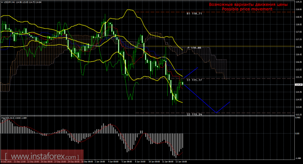Click the separator bar above MACD subwindow

pyautogui.click(x=148, y=116)
